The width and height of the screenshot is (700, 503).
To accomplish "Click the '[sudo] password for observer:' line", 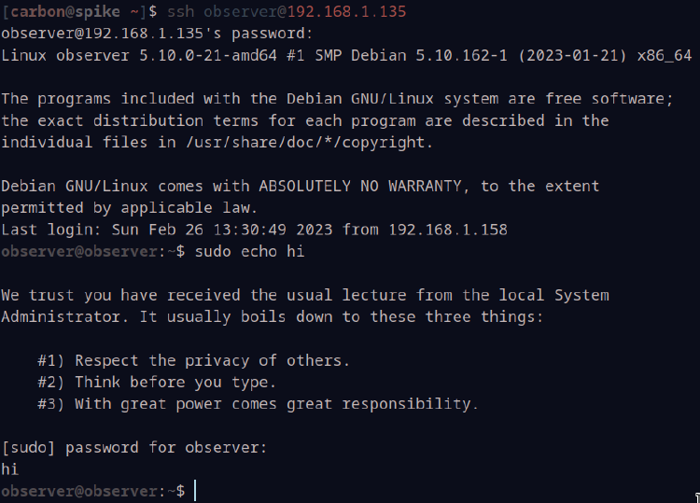I will (x=134, y=448).
